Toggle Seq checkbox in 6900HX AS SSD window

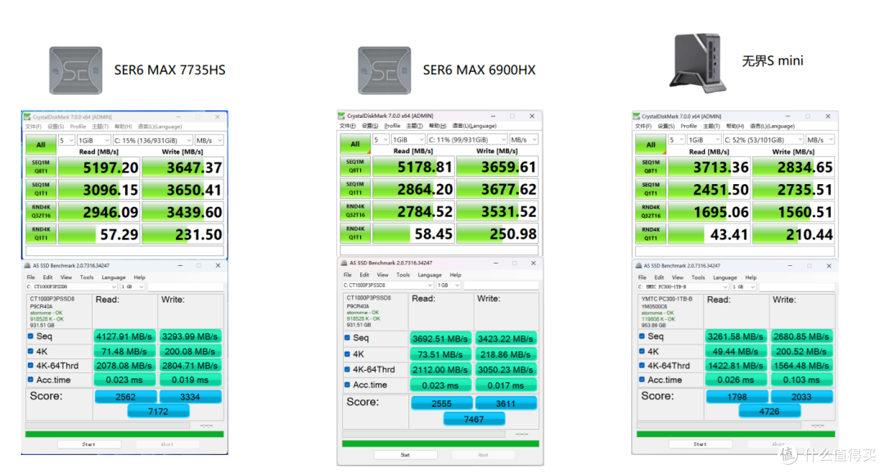(x=347, y=338)
